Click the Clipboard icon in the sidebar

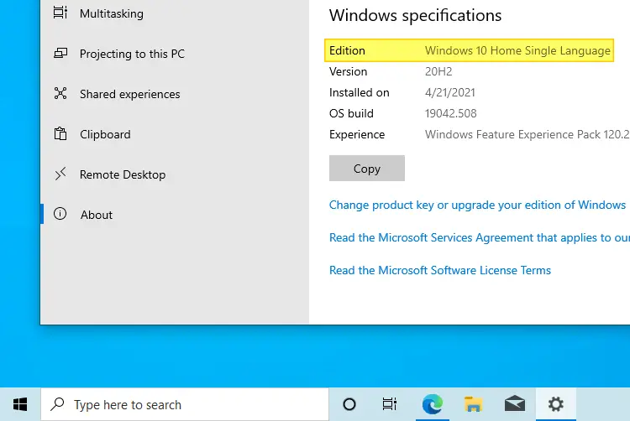[x=60, y=133]
